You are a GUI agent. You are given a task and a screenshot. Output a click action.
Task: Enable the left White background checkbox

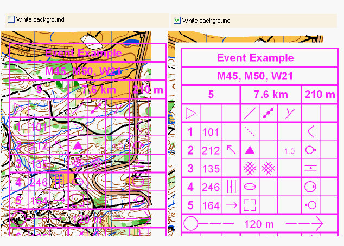coord(11,19)
